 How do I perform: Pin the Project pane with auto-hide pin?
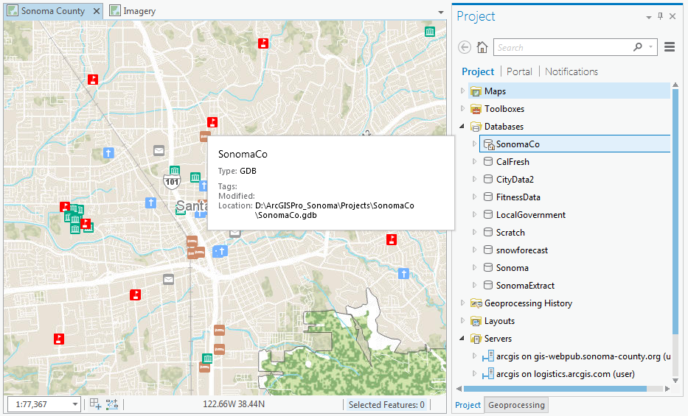[661, 16]
